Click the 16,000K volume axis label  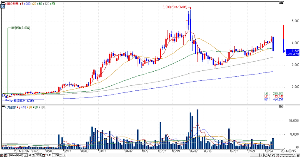click(x=295, y=121)
